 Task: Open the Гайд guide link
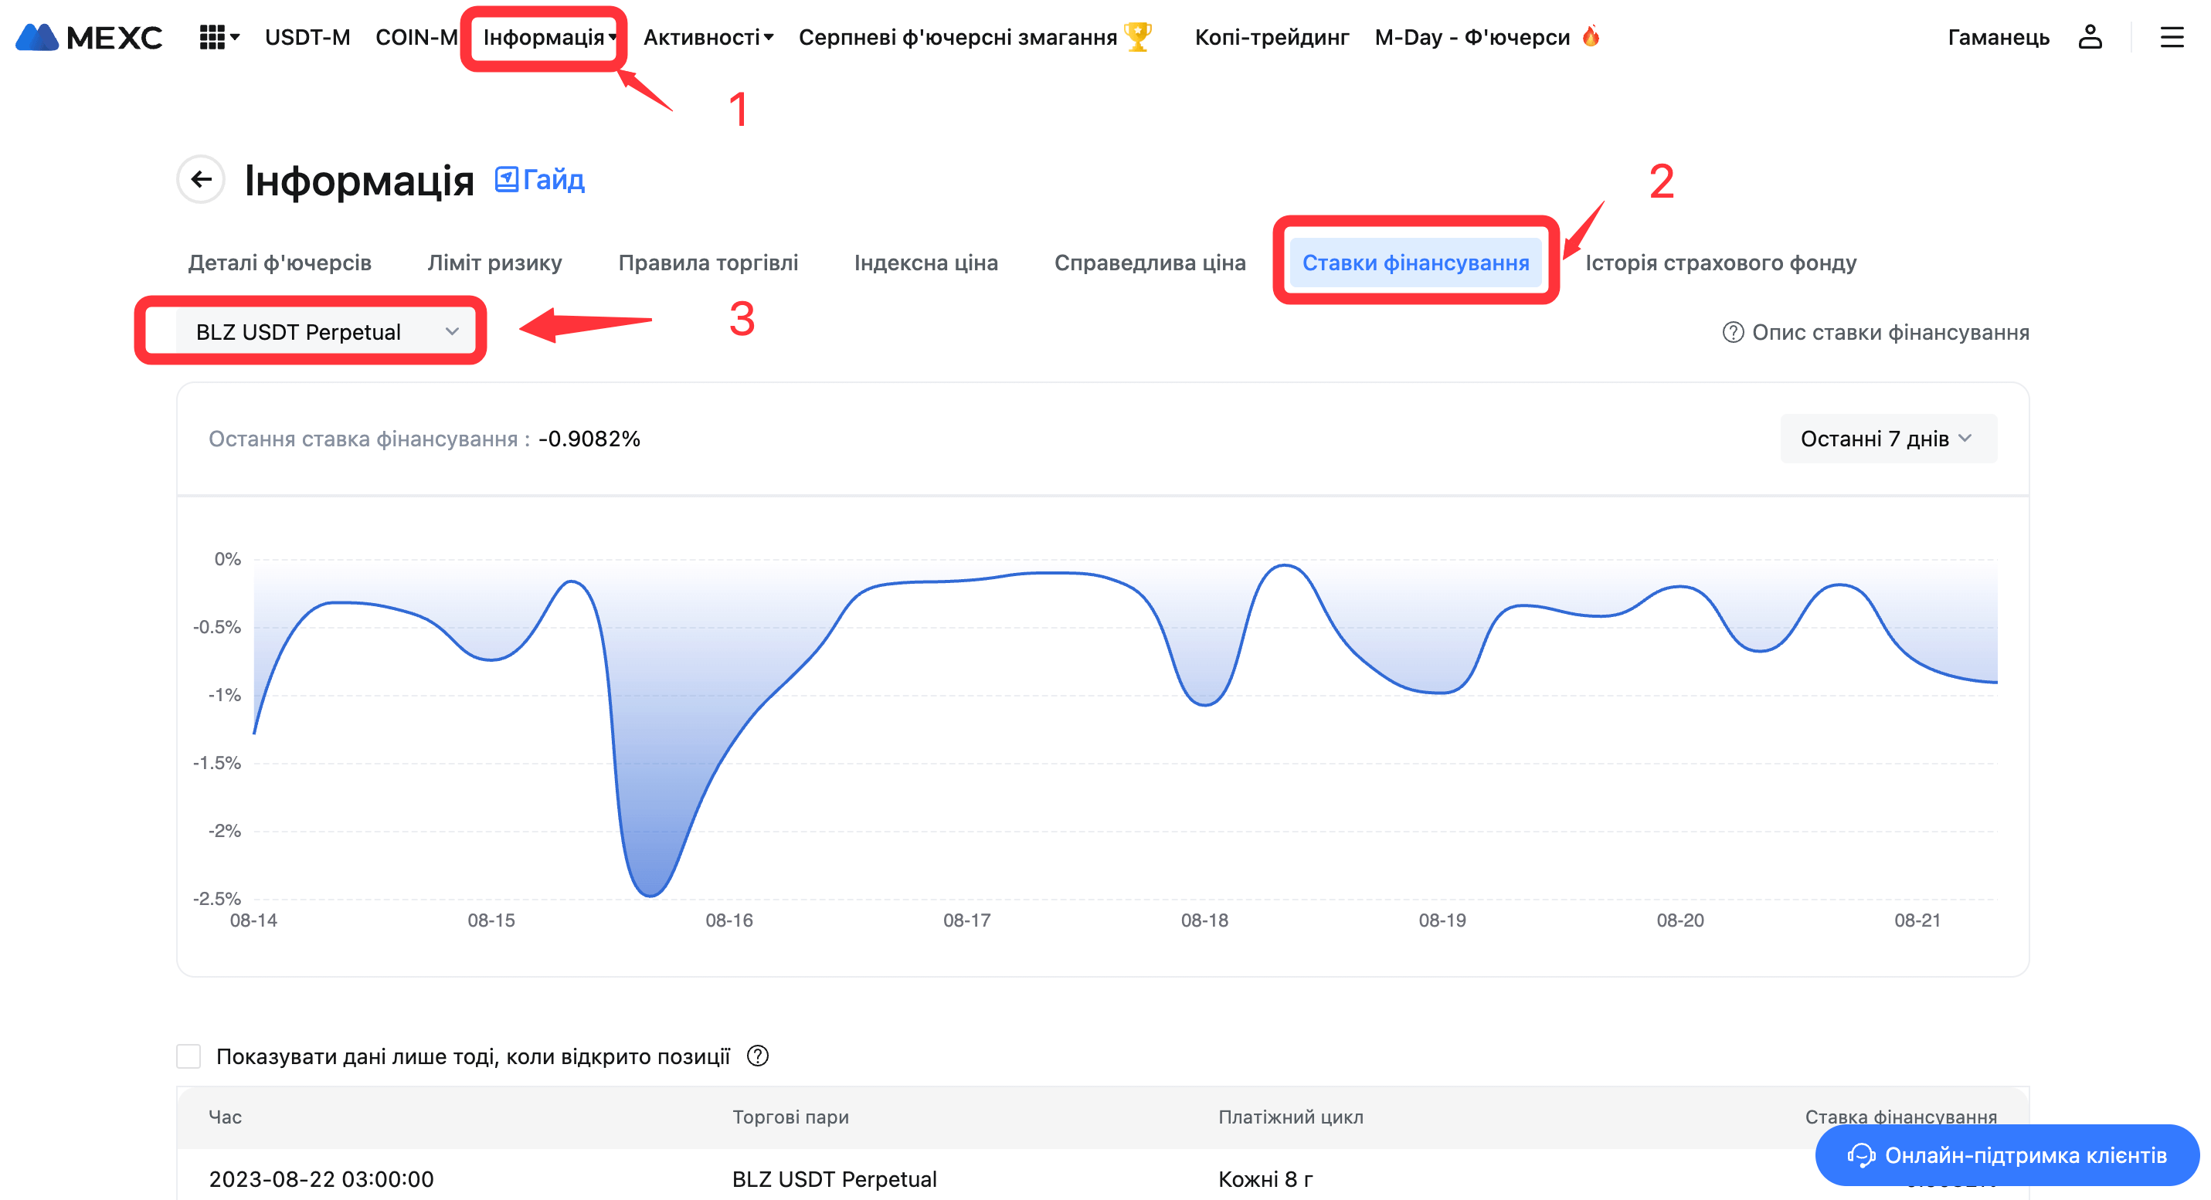click(540, 179)
